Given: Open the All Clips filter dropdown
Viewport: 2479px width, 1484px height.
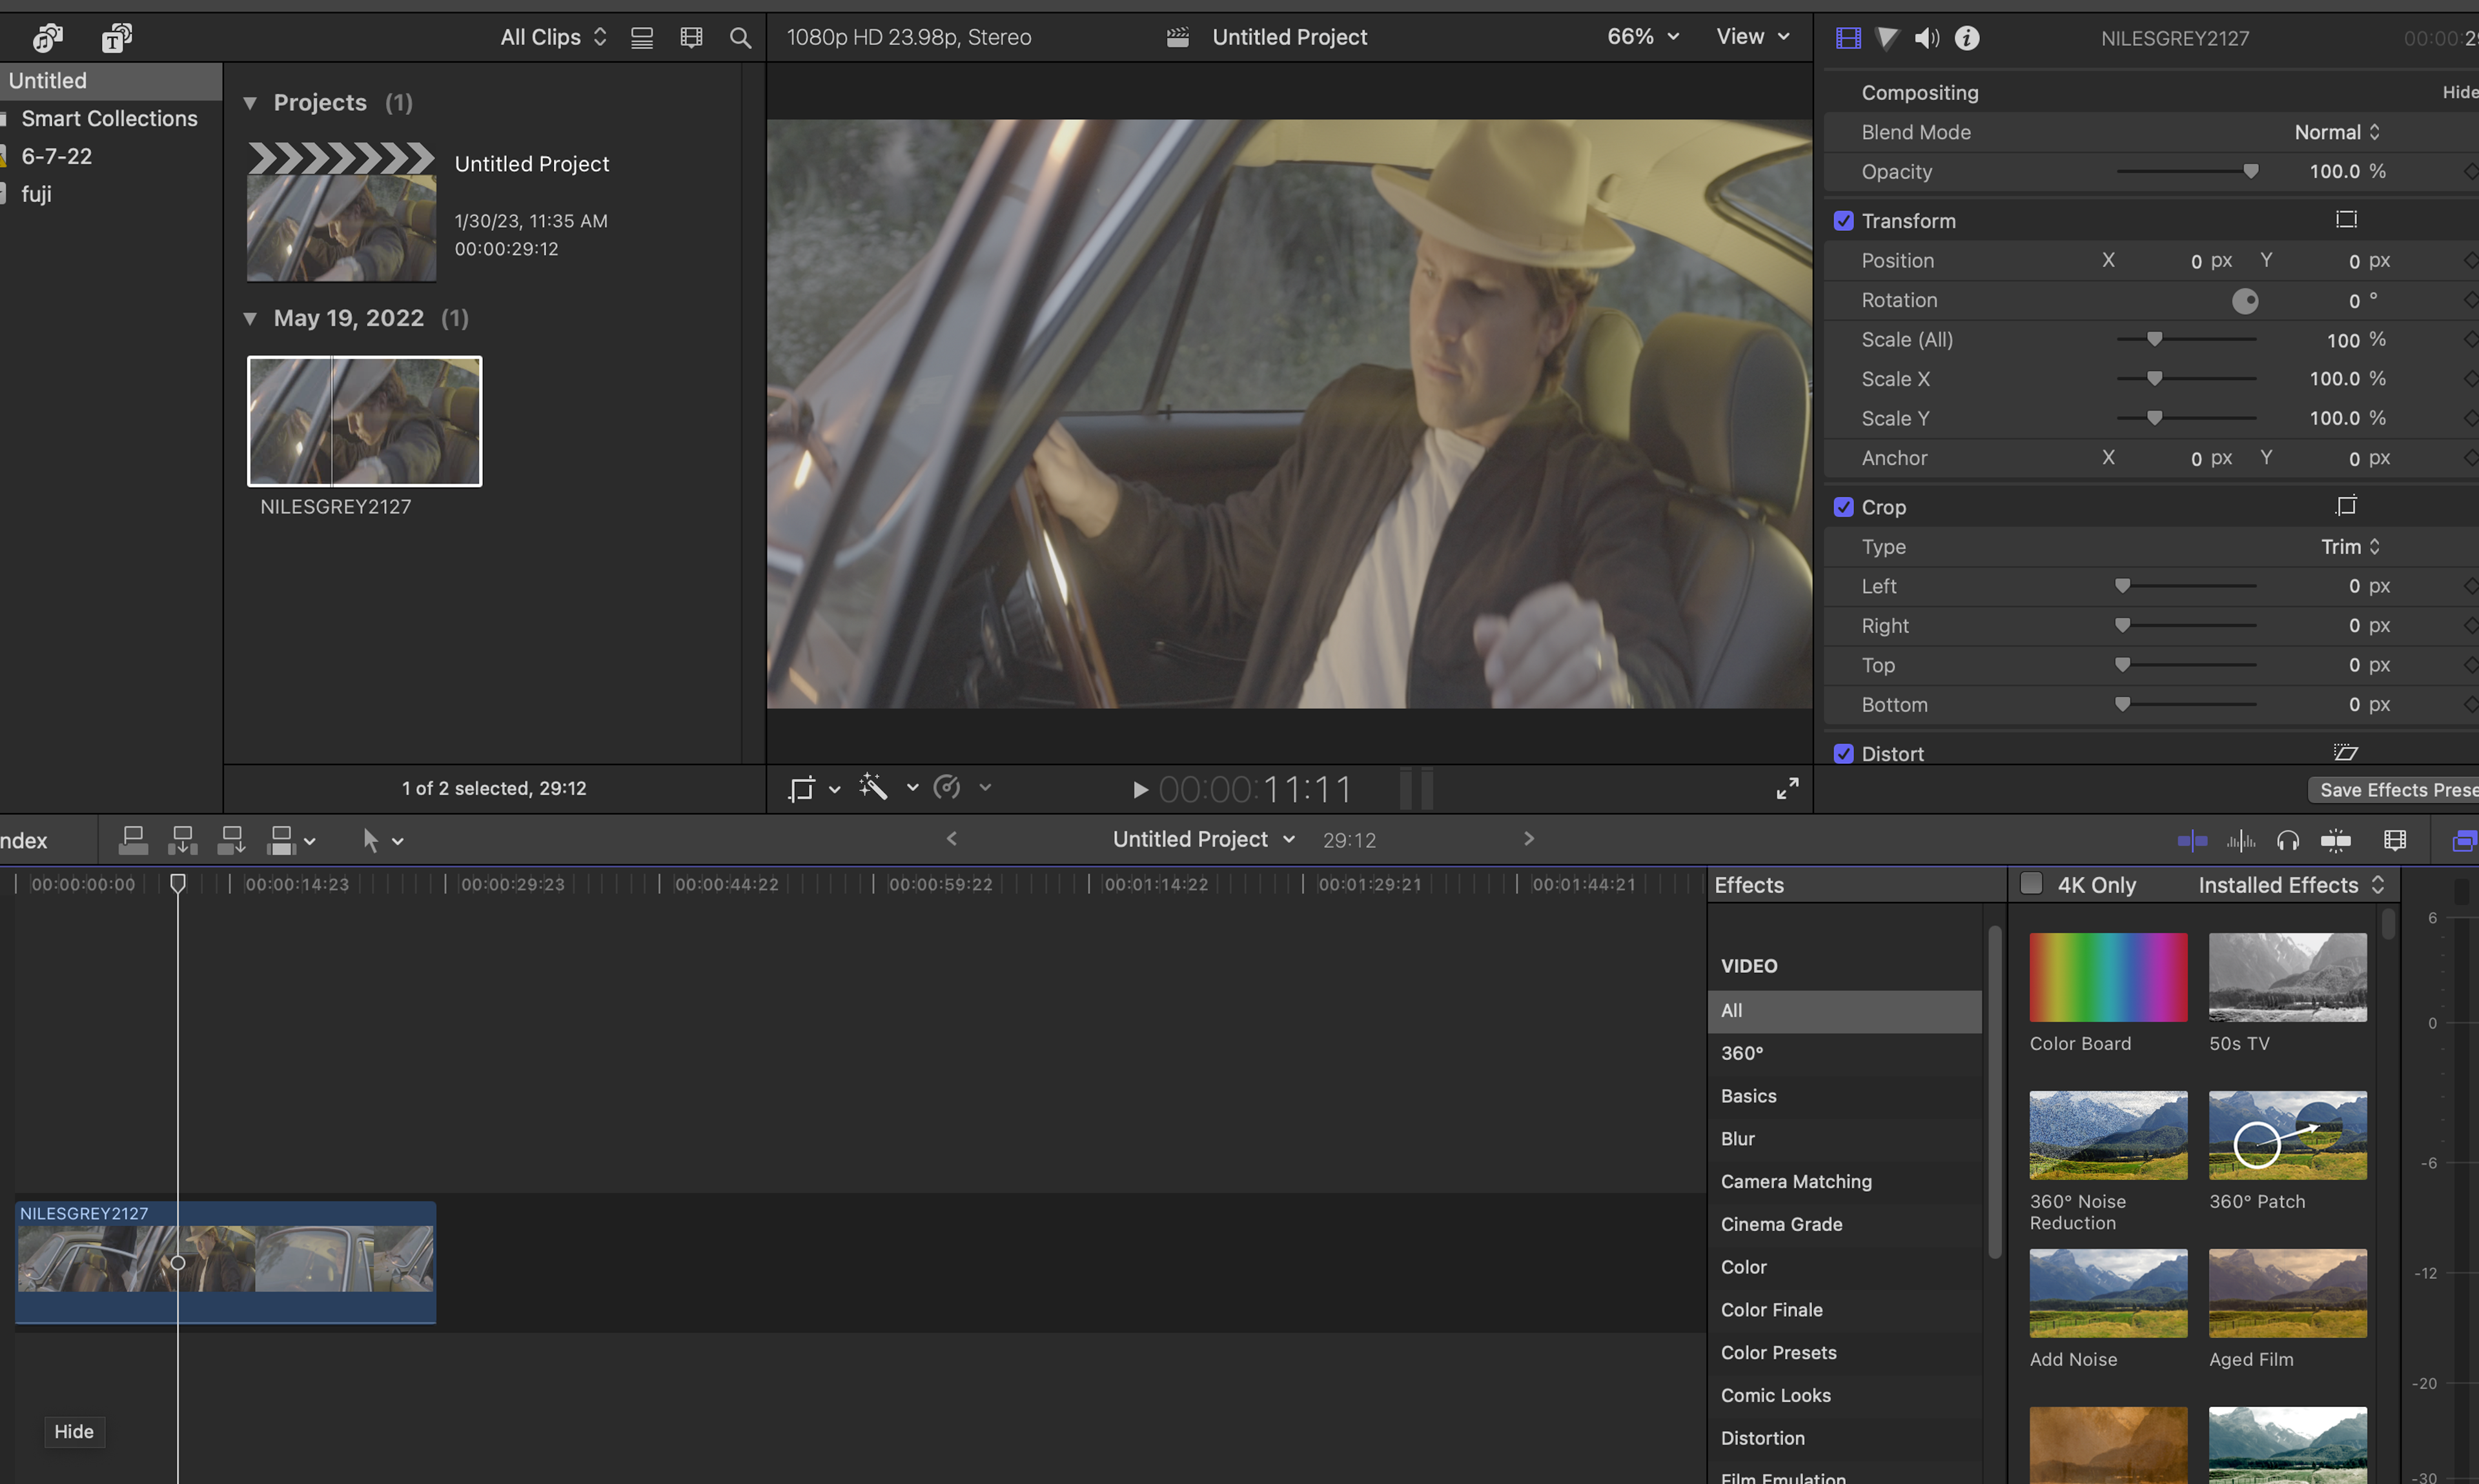Looking at the screenshot, I should 554,38.
